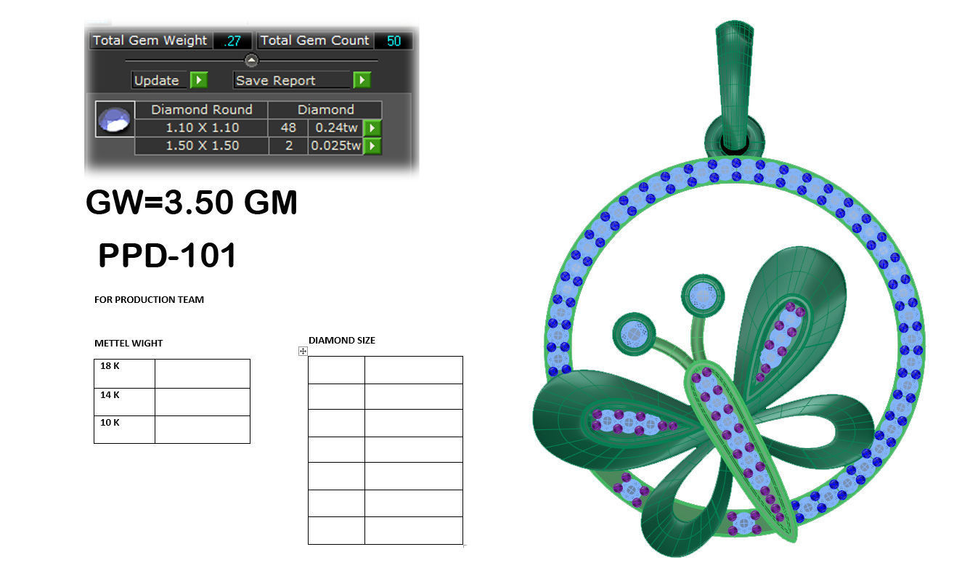Click the green arrow next to Save Report

point(362,80)
